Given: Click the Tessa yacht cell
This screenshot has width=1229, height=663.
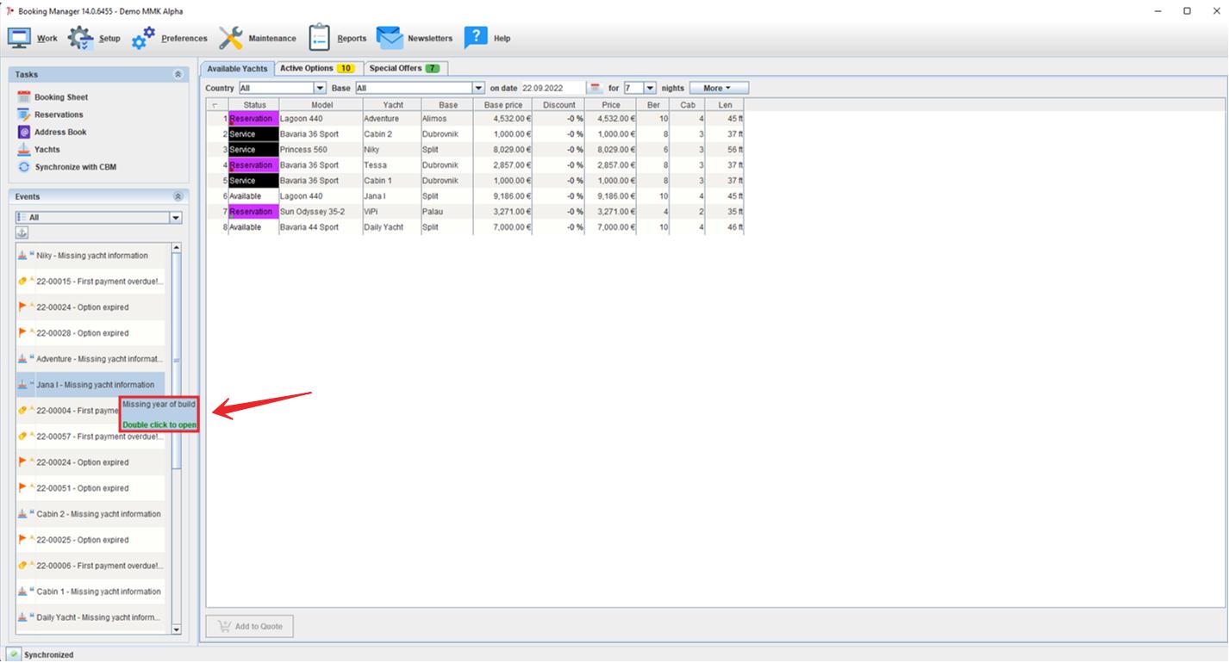Looking at the screenshot, I should (x=391, y=165).
